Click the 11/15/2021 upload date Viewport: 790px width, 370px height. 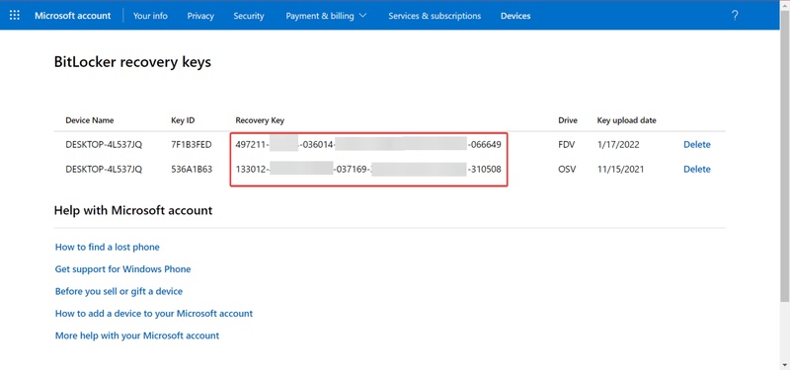coord(621,169)
